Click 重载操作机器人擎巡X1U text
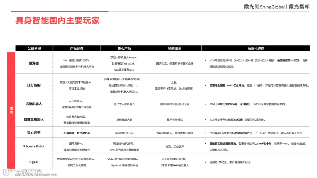 point(124,92)
